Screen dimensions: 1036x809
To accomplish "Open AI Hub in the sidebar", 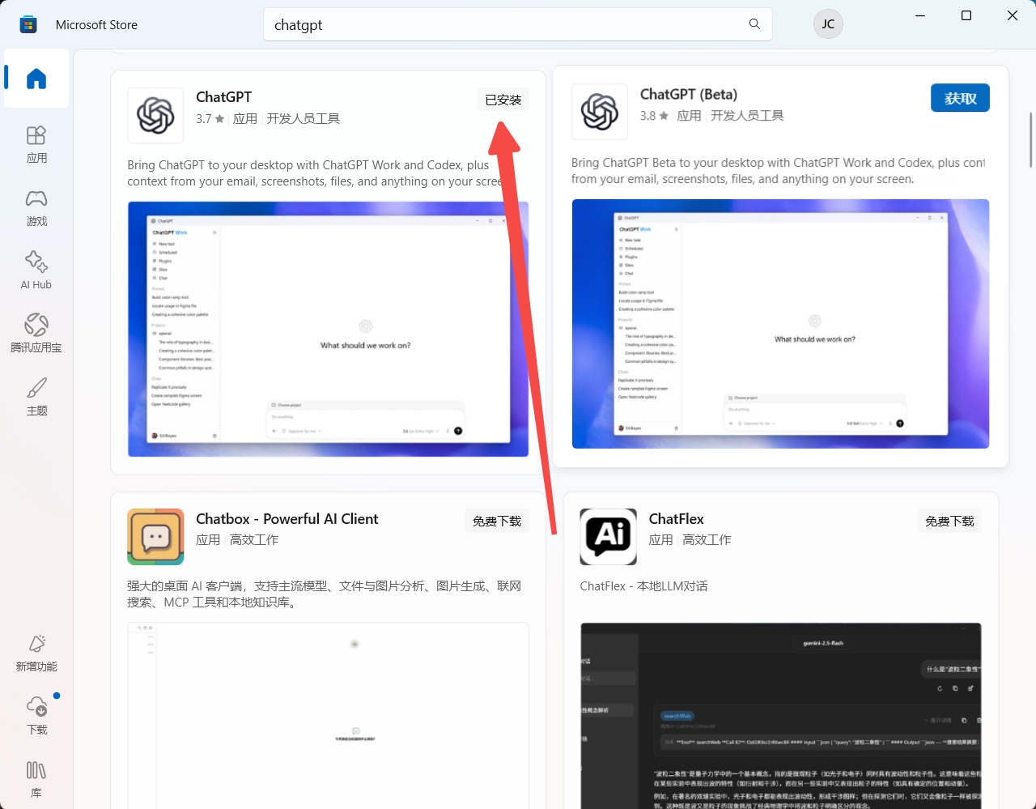I will (x=36, y=271).
